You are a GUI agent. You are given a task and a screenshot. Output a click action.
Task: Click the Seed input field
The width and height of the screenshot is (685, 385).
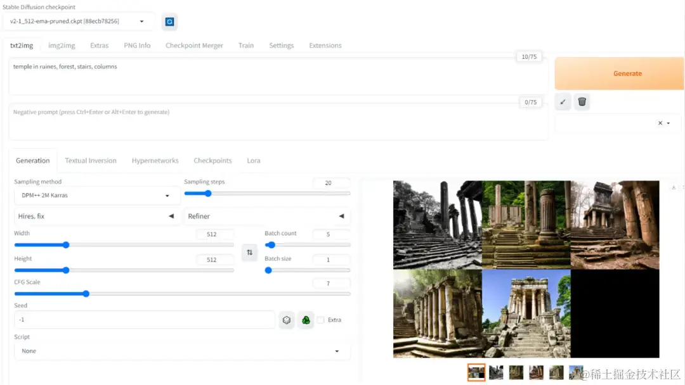tap(145, 320)
